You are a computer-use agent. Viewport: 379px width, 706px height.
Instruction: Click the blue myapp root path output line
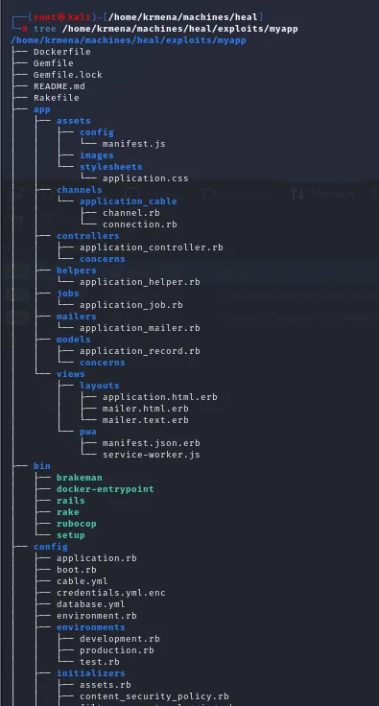coord(129,40)
